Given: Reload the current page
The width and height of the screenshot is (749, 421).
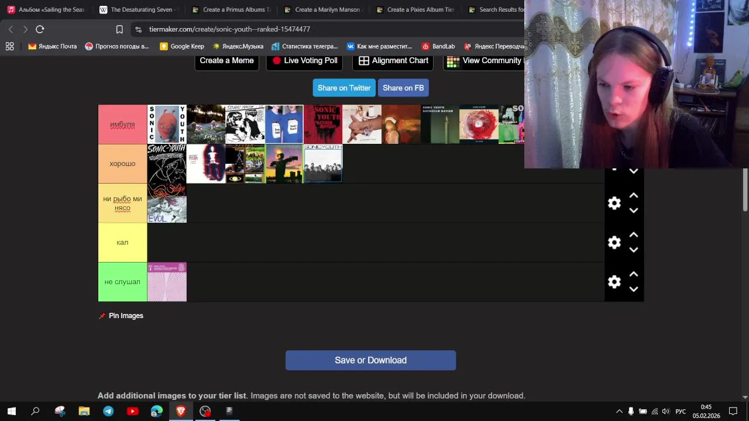Looking at the screenshot, I should click(x=40, y=29).
